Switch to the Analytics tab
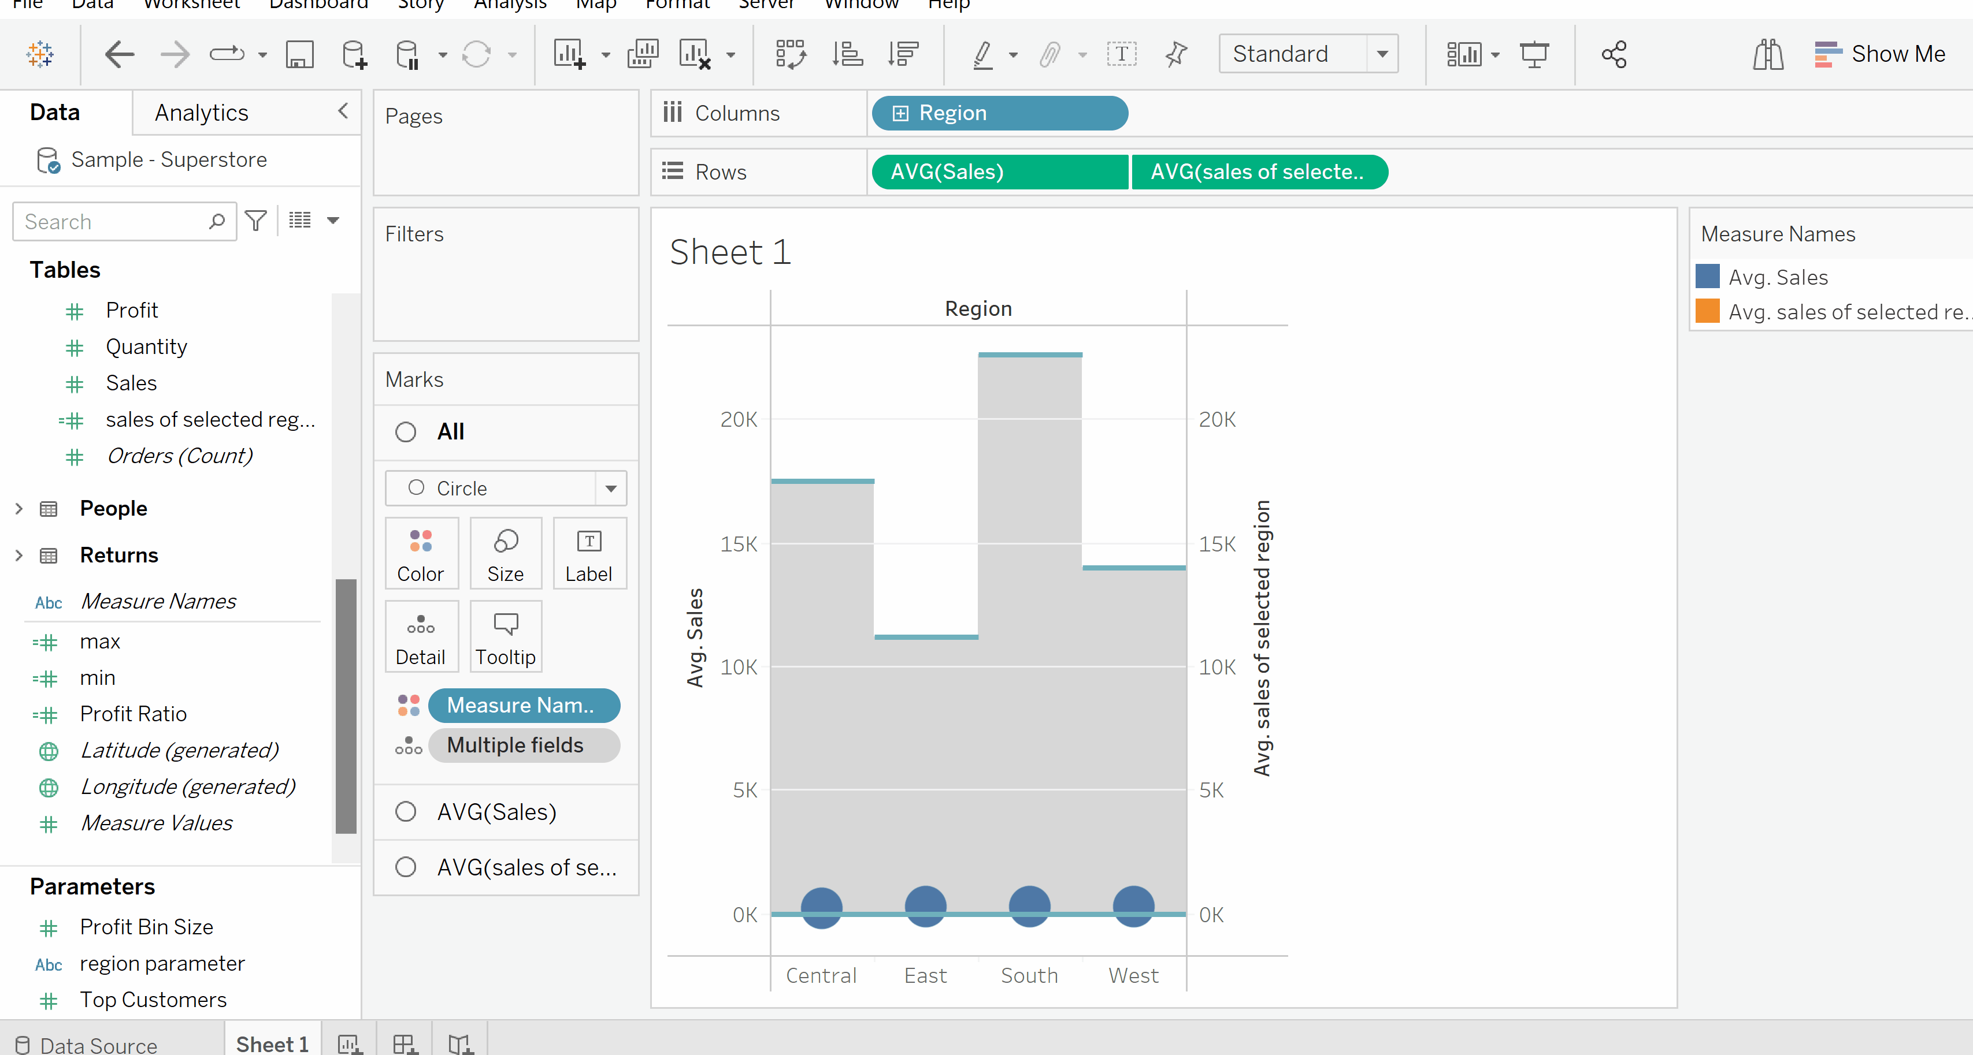The width and height of the screenshot is (1973, 1055). [202, 113]
